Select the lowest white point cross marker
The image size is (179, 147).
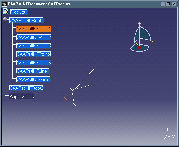(74, 104)
